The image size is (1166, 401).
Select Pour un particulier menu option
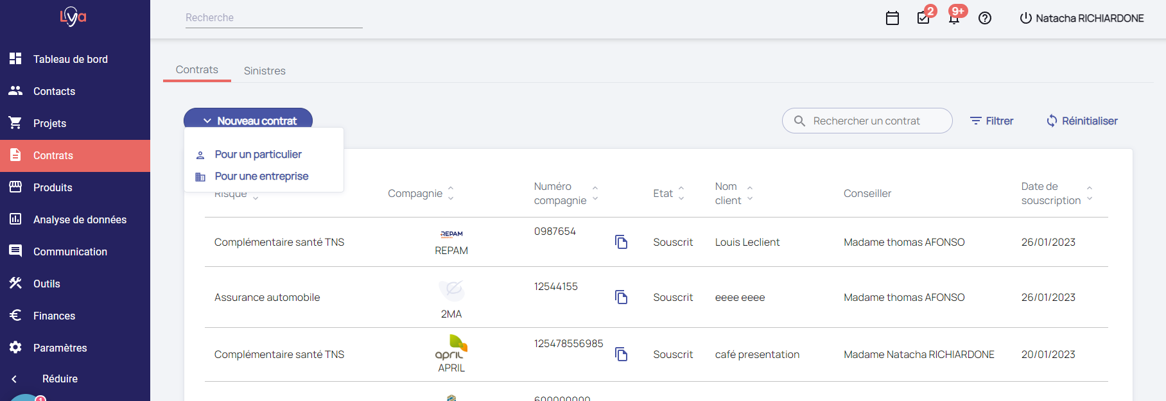coord(258,155)
